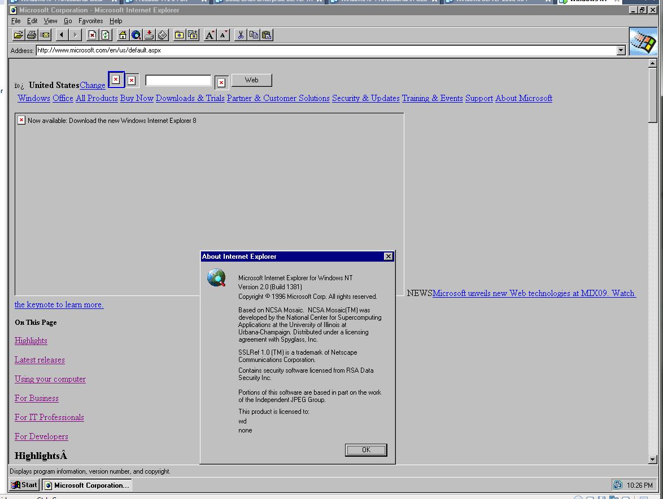Click the Windows flag logo beside the toolbar
The height and width of the screenshot is (499, 663).
[x=643, y=41]
